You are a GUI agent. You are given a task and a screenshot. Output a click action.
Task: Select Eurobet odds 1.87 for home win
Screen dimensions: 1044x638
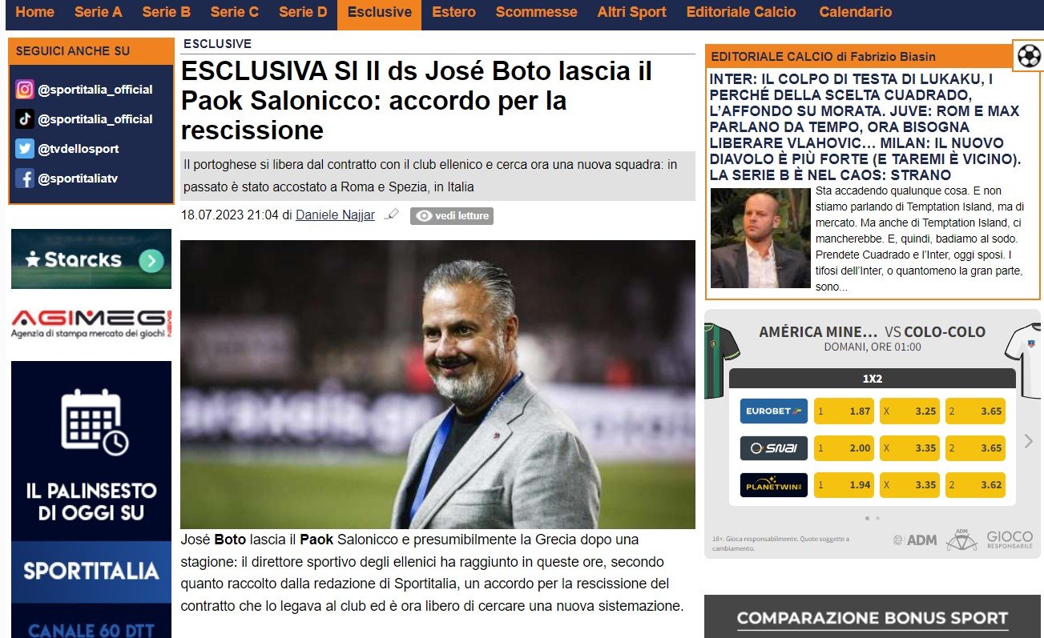(x=844, y=411)
